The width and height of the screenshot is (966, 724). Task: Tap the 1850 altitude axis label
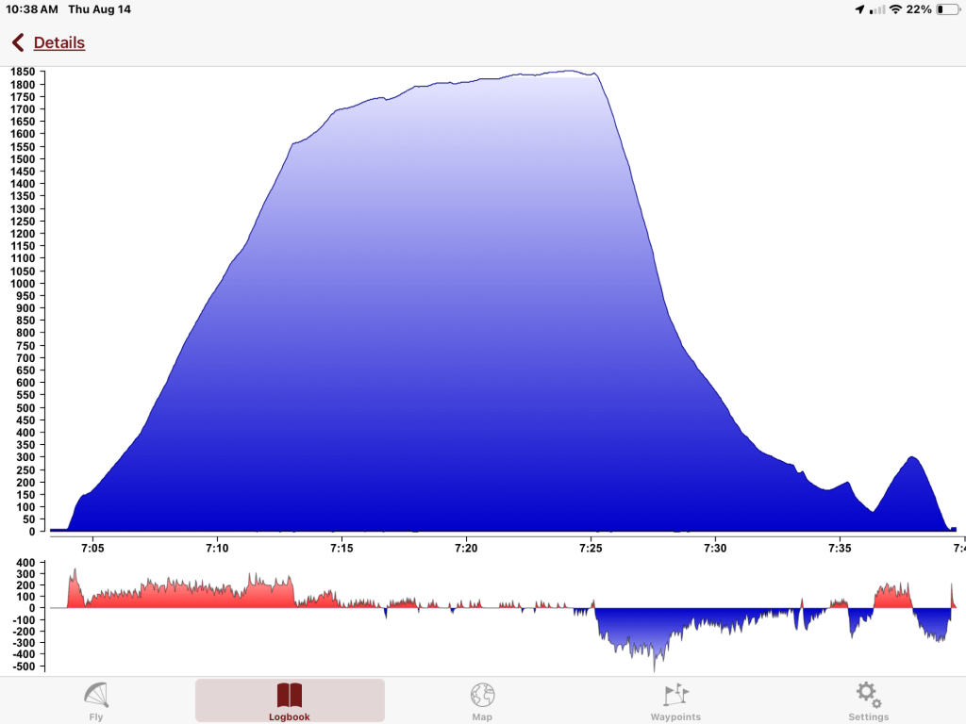pyautogui.click(x=22, y=73)
